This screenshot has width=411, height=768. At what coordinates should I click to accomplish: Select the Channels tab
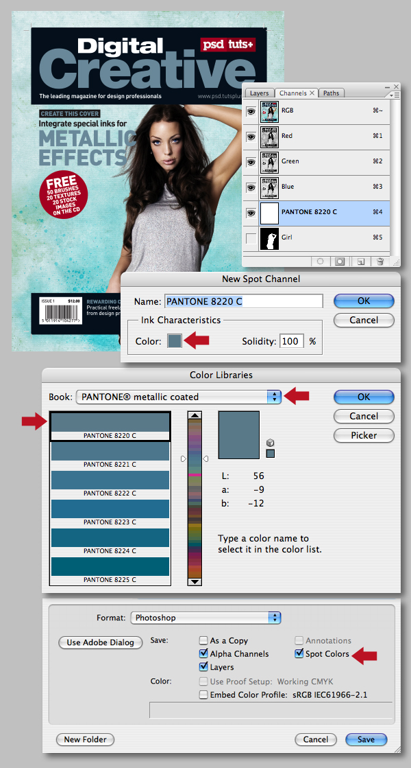(x=293, y=93)
